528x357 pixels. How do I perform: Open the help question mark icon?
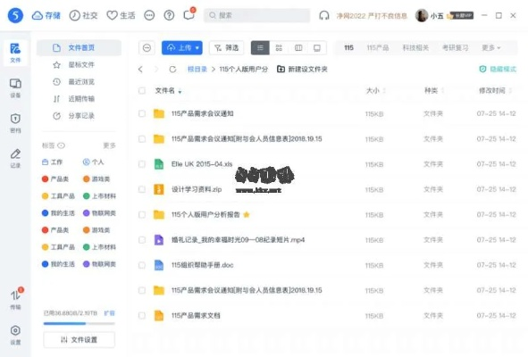tap(169, 15)
